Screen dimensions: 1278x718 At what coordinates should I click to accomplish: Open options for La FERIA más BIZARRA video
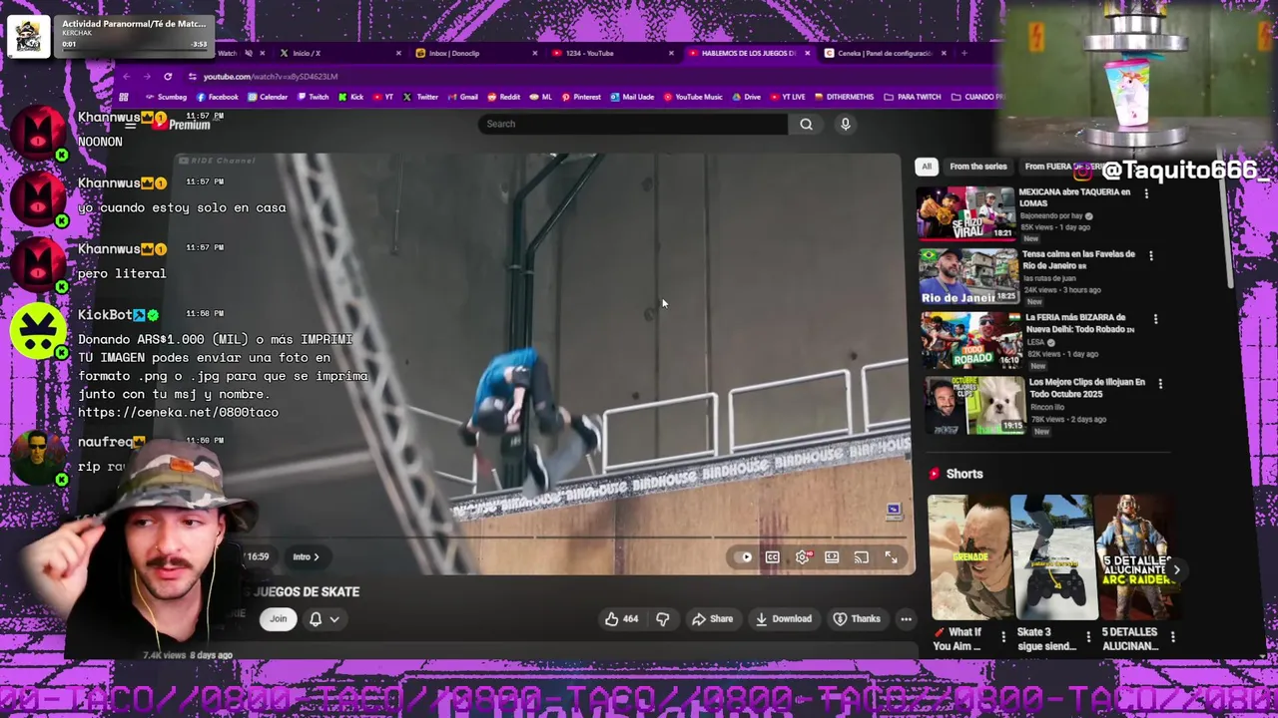tap(1155, 319)
